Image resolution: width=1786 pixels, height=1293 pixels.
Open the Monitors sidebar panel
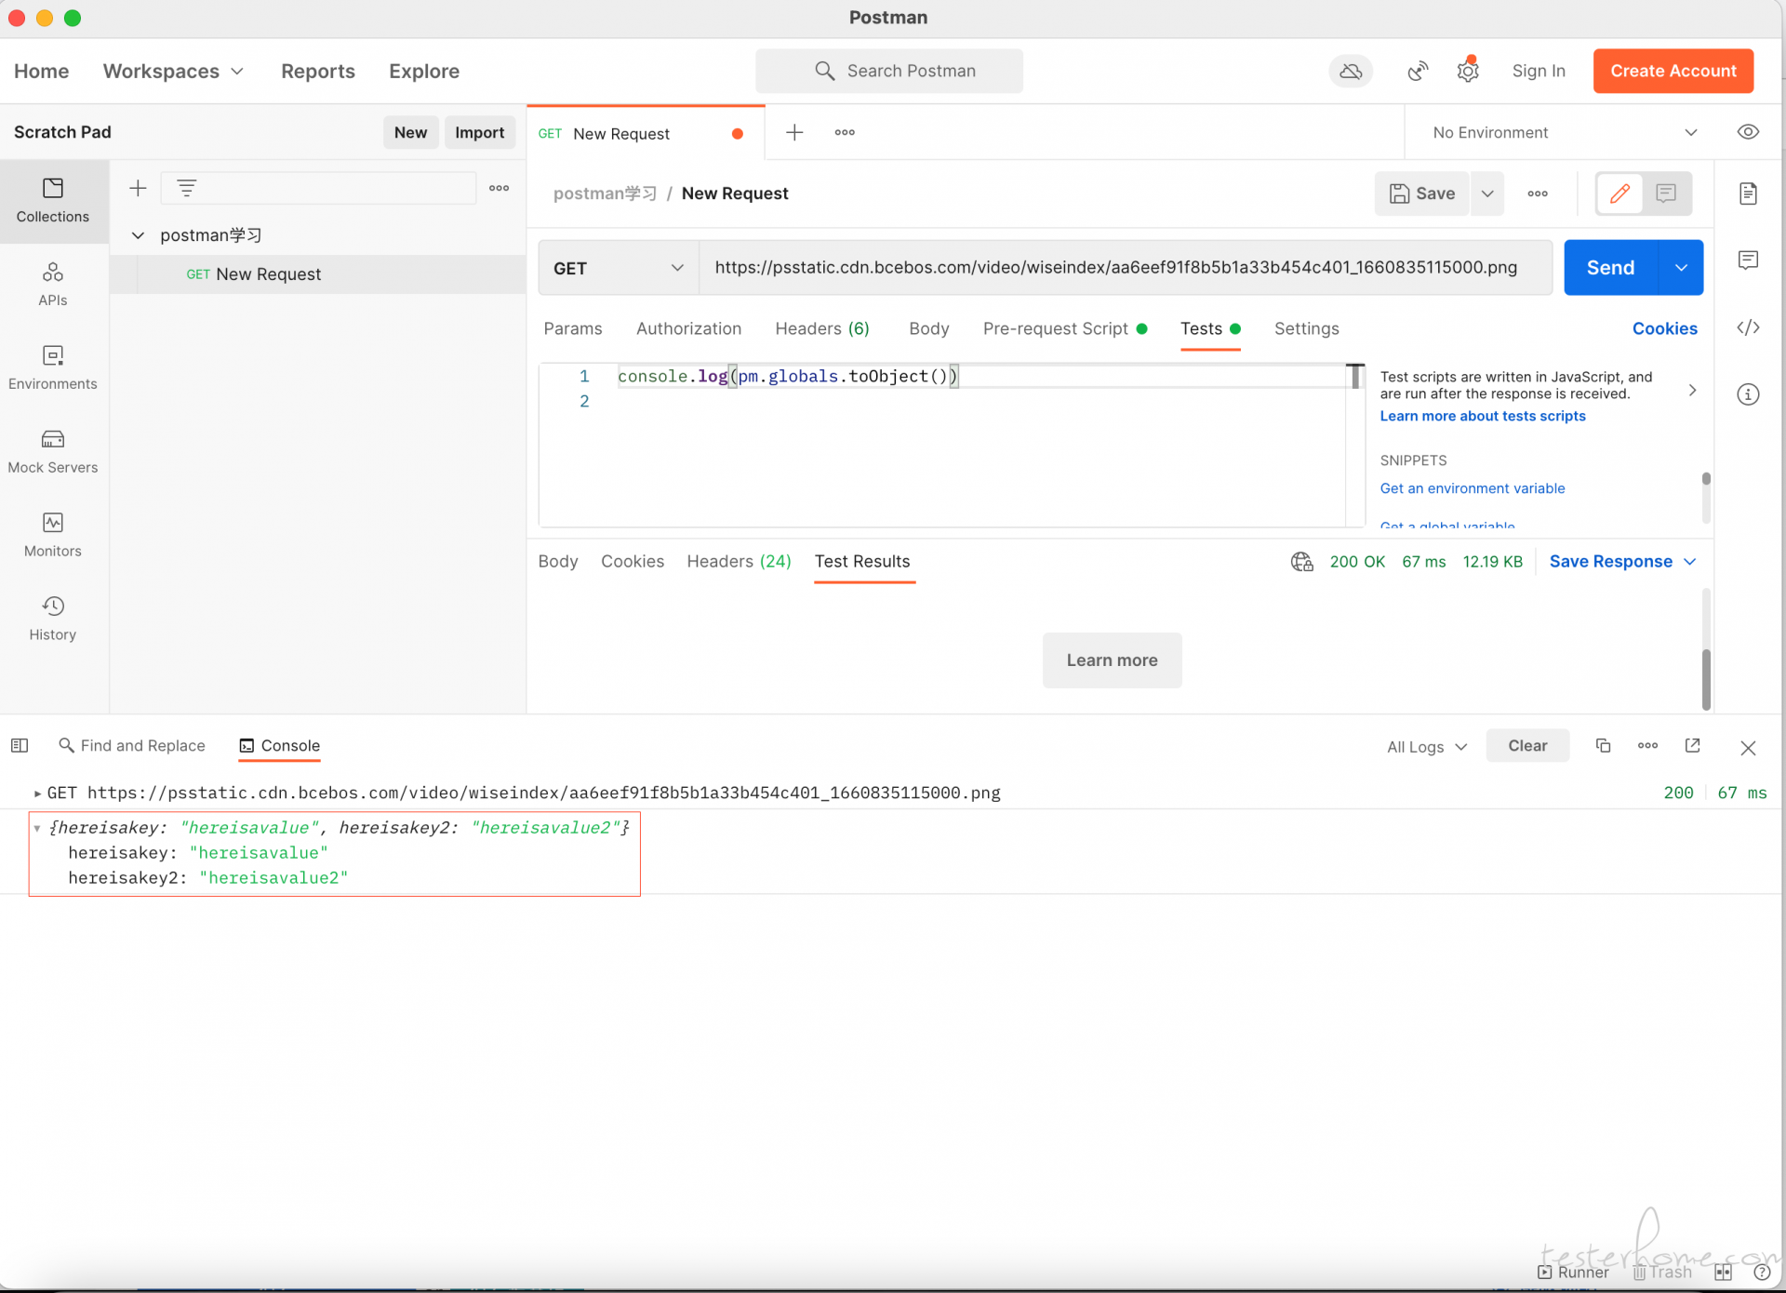pyautogui.click(x=53, y=536)
